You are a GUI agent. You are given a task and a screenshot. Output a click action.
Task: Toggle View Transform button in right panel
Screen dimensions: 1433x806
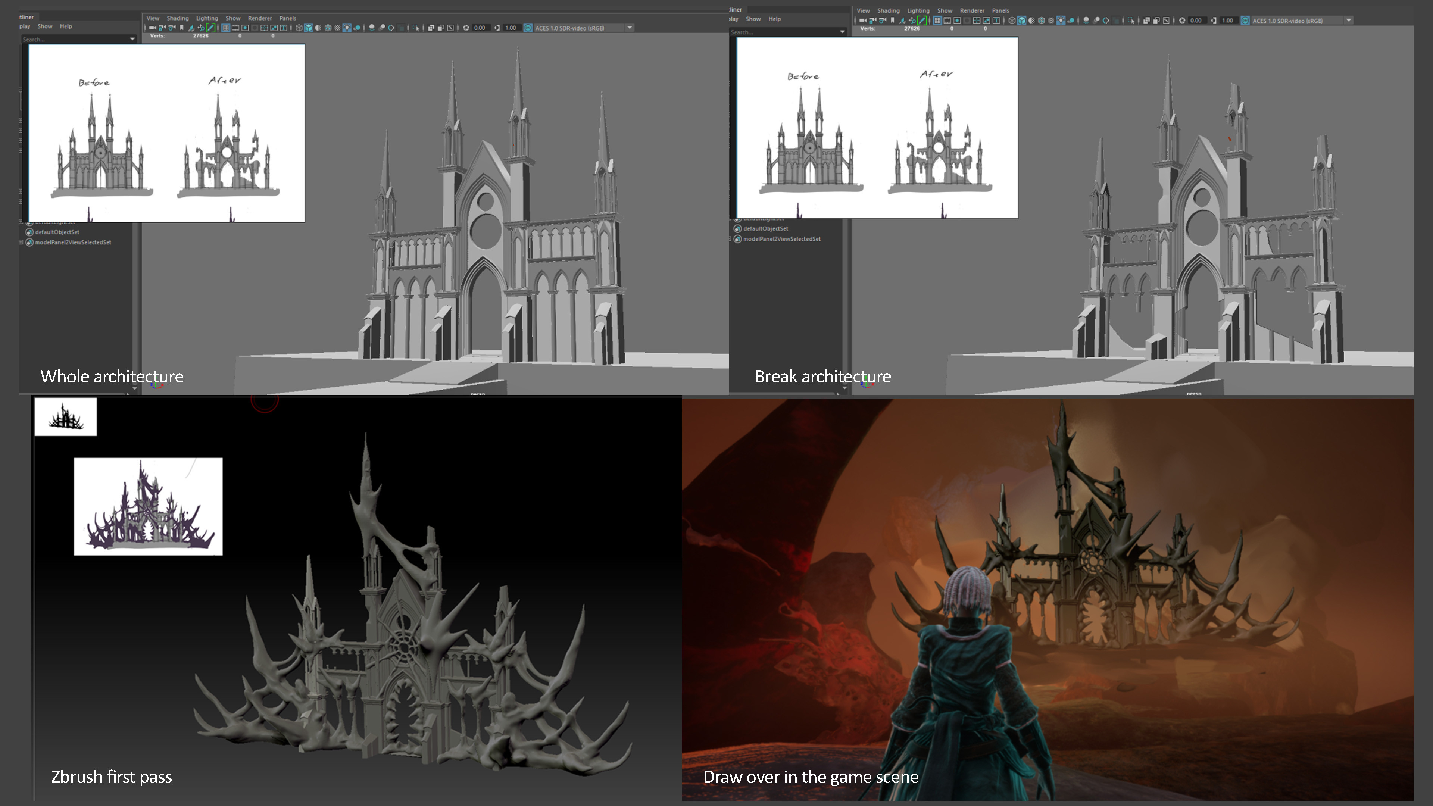(1245, 21)
